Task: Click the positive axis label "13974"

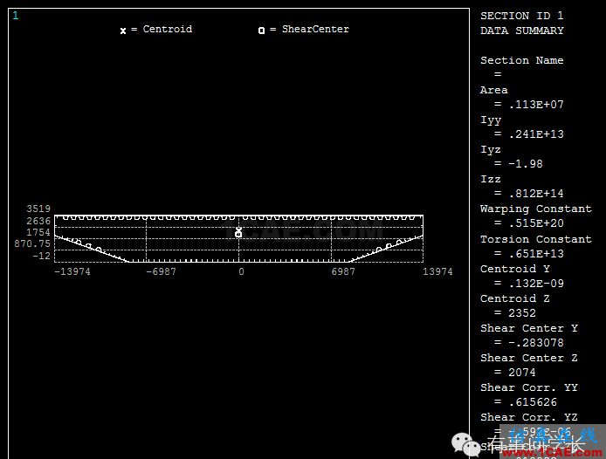Action: click(437, 271)
